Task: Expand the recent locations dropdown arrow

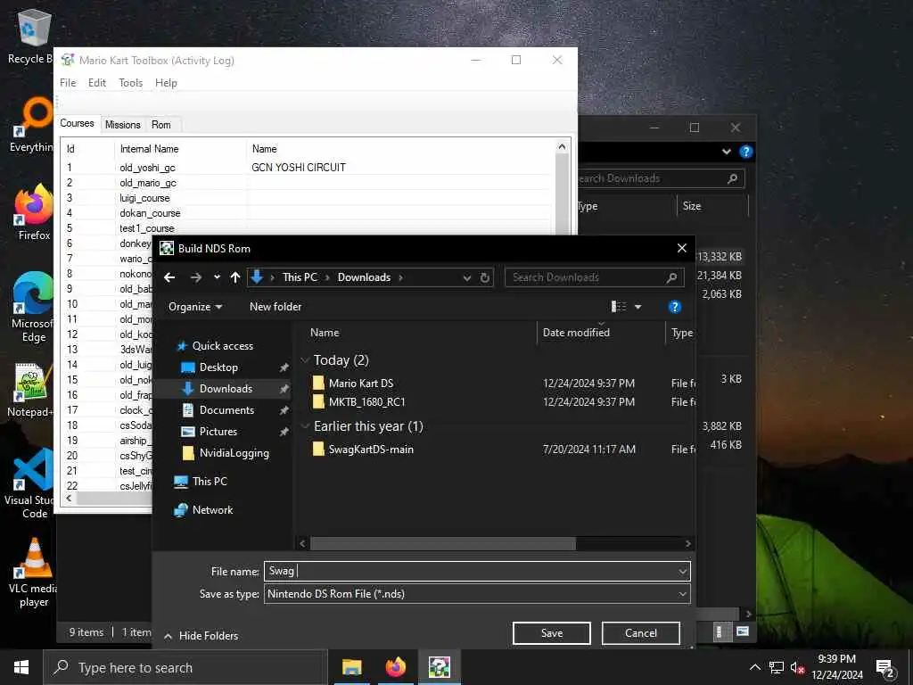Action: [217, 278]
